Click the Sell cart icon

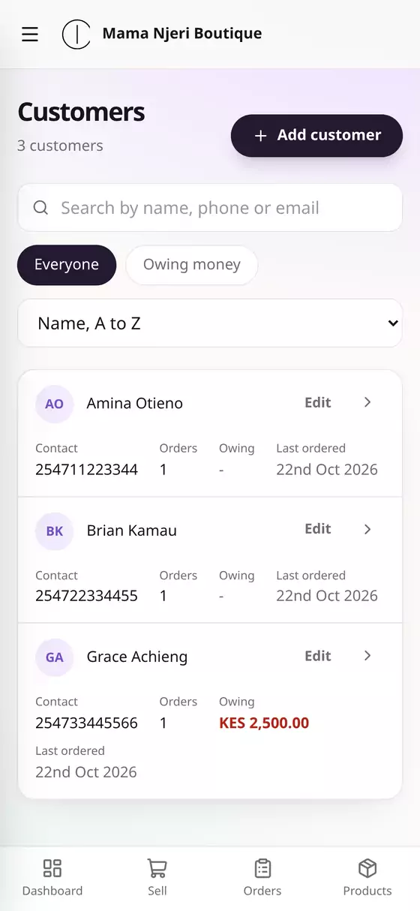[157, 868]
